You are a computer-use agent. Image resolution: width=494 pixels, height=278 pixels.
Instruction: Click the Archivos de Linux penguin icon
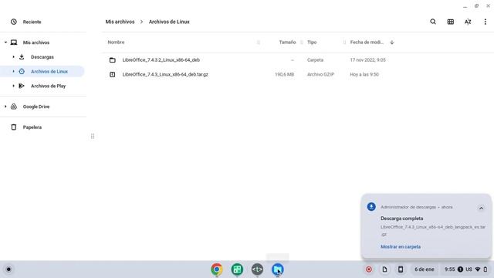coord(22,71)
